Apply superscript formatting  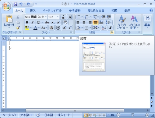tap(58, 22)
